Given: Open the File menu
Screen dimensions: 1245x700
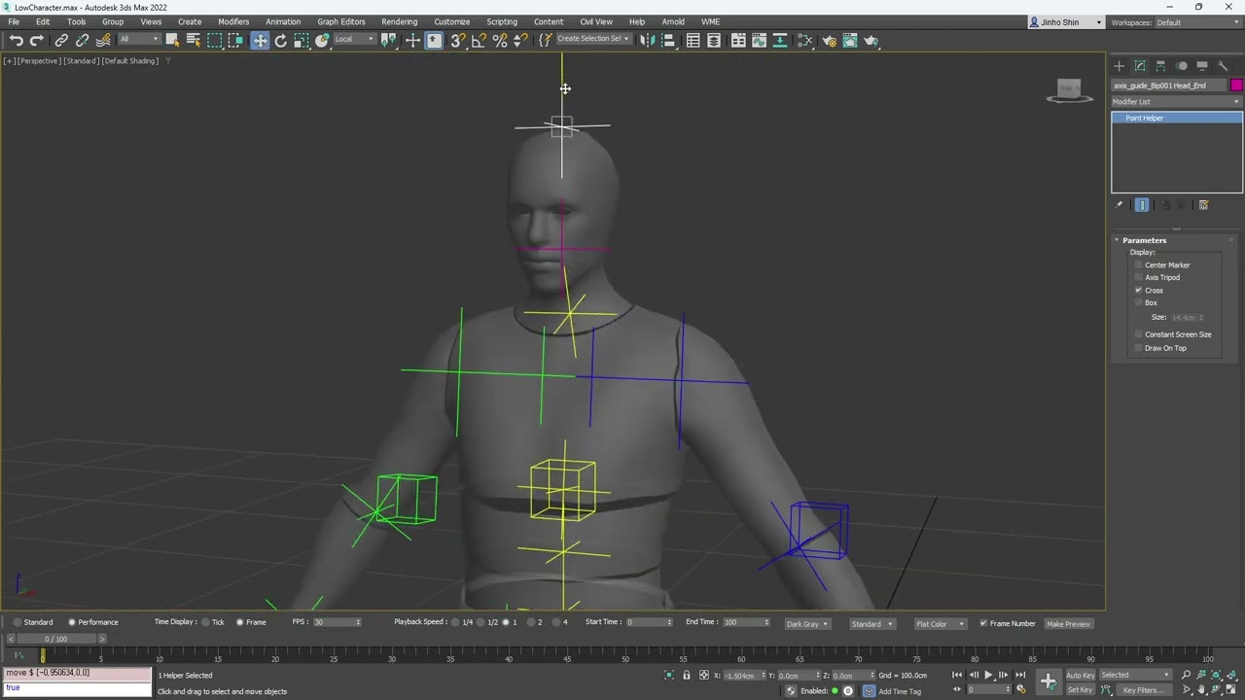Looking at the screenshot, I should tap(14, 21).
